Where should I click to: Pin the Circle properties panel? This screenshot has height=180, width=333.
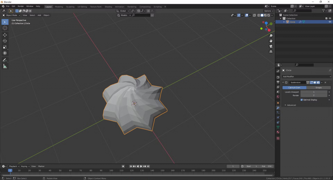tap(330, 70)
